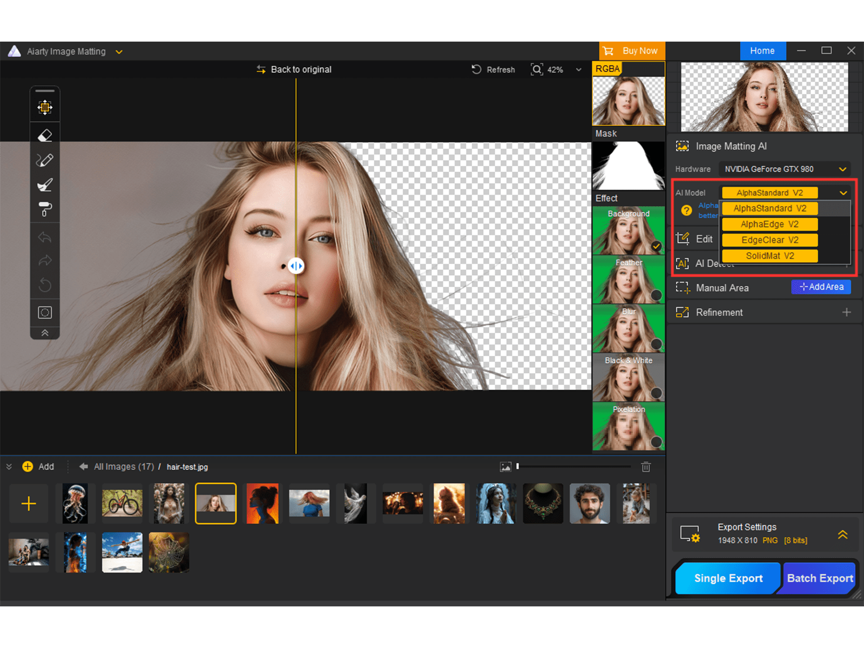Select the bicycle image thumbnail
The height and width of the screenshot is (648, 864).
click(x=122, y=504)
